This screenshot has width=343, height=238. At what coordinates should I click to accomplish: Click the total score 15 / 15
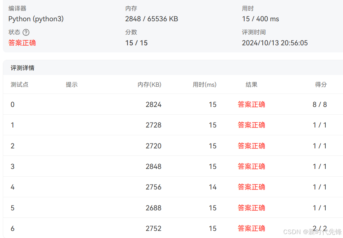(136, 42)
